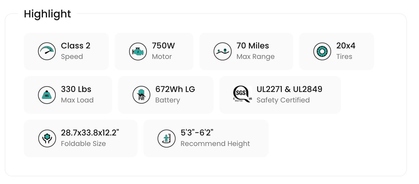The height and width of the screenshot is (184, 419).
Task: Click the speedometer icon for Class 2 Speed
Action: [47, 51]
